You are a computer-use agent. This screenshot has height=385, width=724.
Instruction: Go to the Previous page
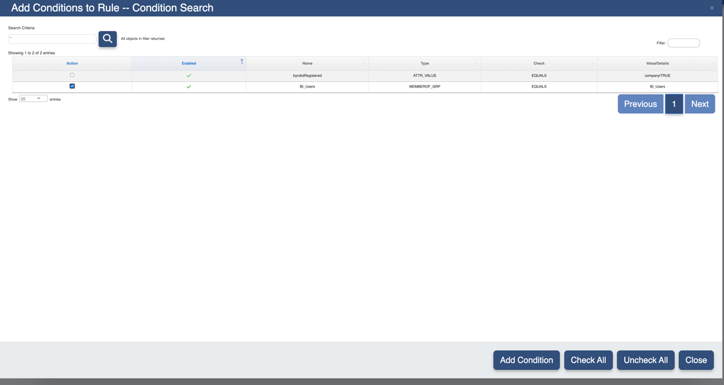click(640, 104)
